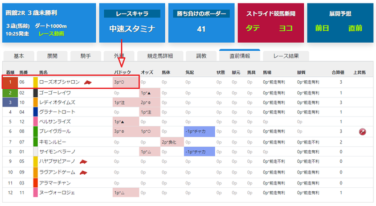Click the black frame color swatch for horse 02
The width and height of the screenshot is (376, 206).
(x=35, y=93)
